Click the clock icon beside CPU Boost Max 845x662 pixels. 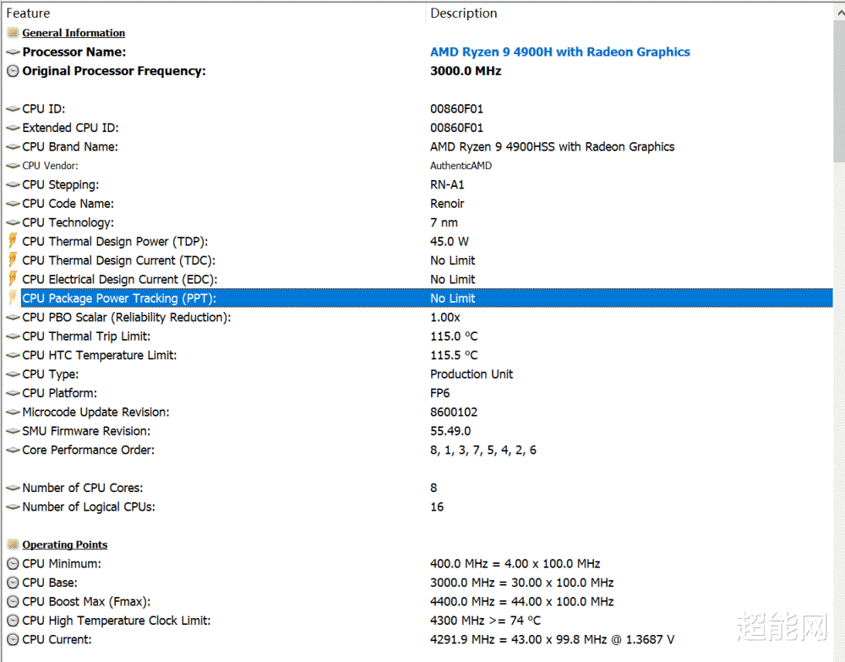click(x=13, y=602)
